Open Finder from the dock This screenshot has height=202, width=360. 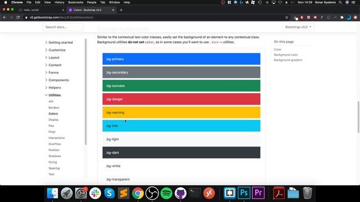[x=52, y=193]
